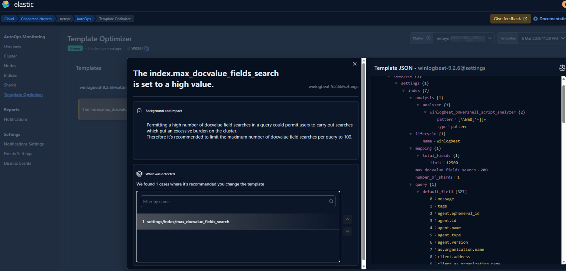Screen dimensions: 566x271
Task: Click the Give feedback button
Action: coord(510,19)
